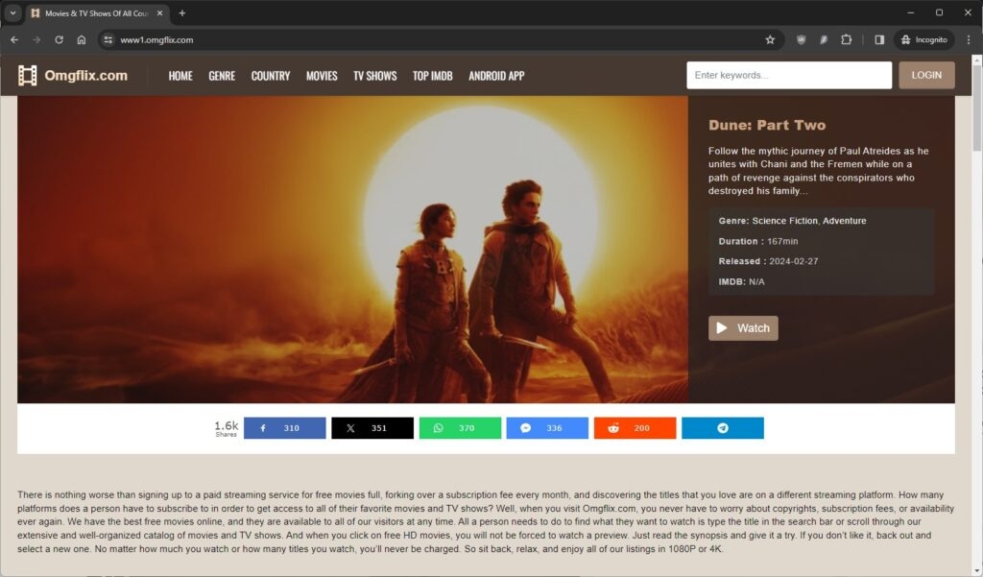Viewport: 983px width, 577px height.
Task: Open the GENRE menu
Action: (222, 76)
